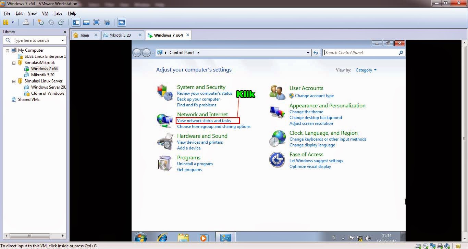Open the VM menu

[45, 13]
